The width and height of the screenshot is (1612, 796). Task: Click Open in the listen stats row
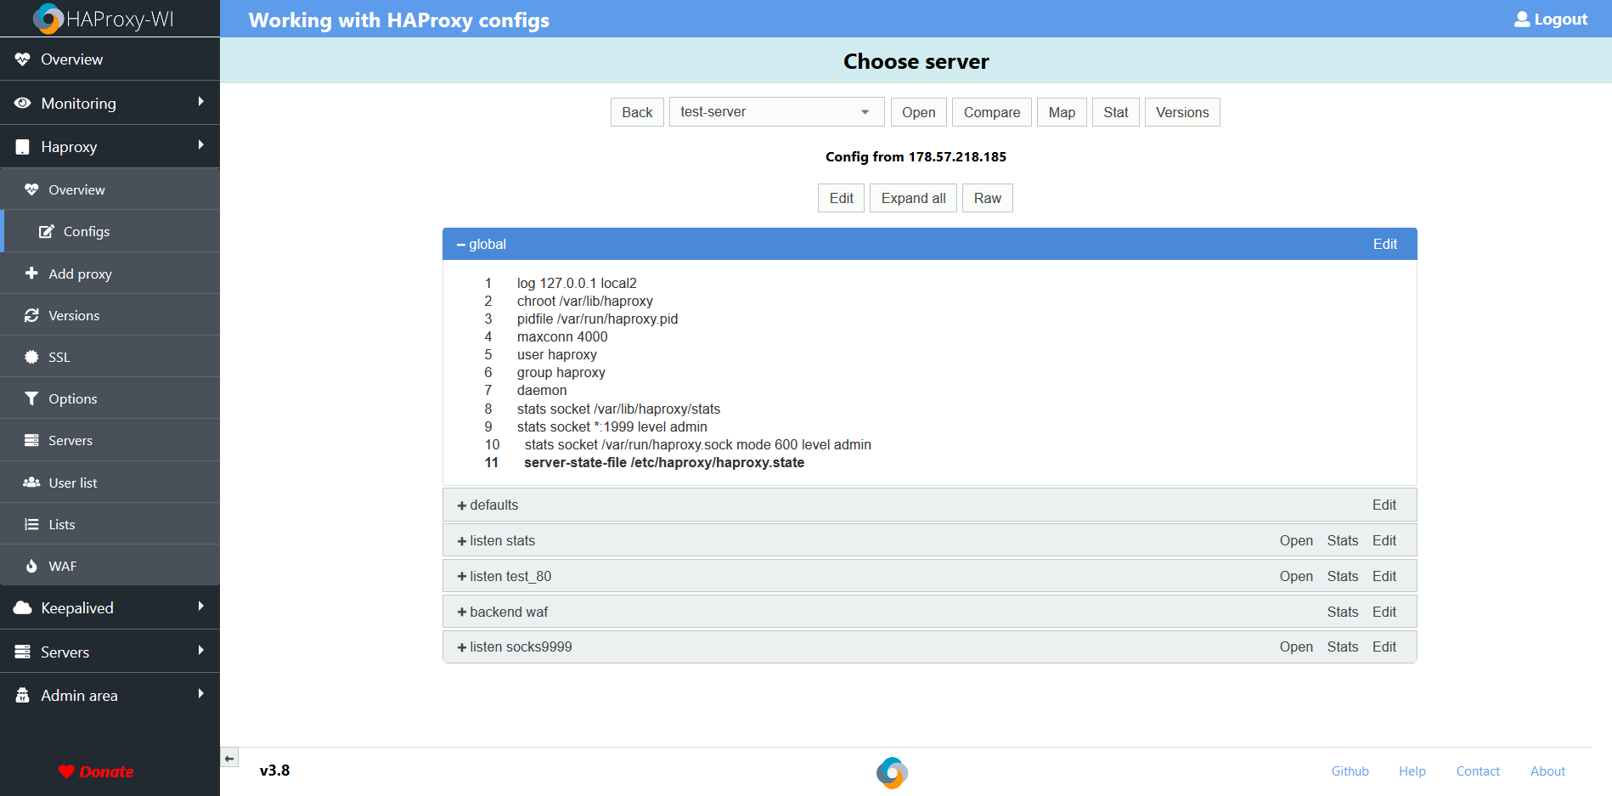click(1296, 540)
